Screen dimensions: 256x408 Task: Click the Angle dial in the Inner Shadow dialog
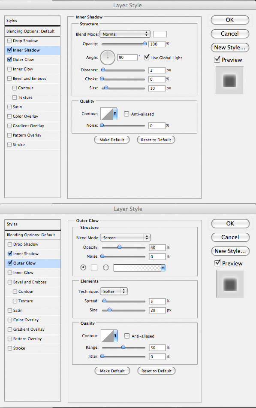pyautogui.click(x=107, y=58)
